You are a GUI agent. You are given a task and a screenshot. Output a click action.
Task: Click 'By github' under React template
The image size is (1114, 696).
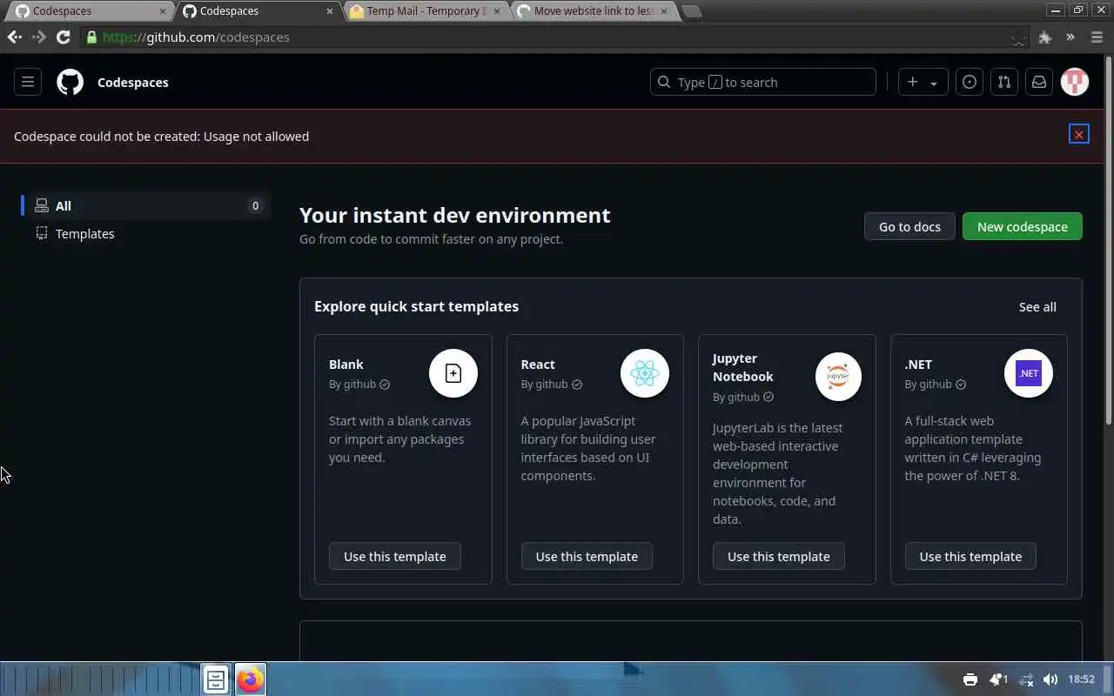(544, 384)
